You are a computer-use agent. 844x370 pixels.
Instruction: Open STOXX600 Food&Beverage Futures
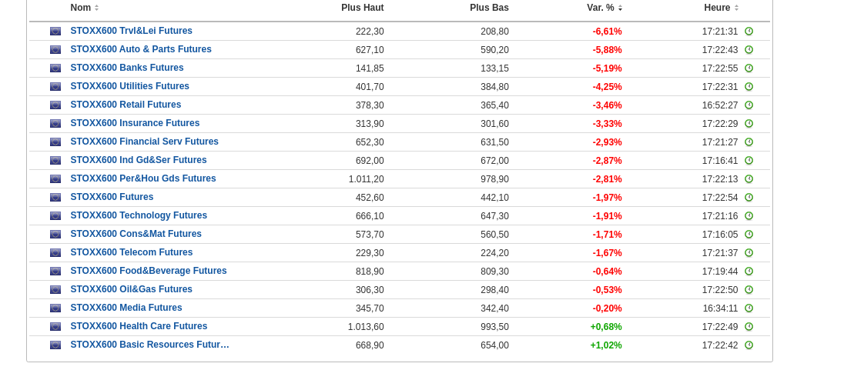click(x=149, y=271)
